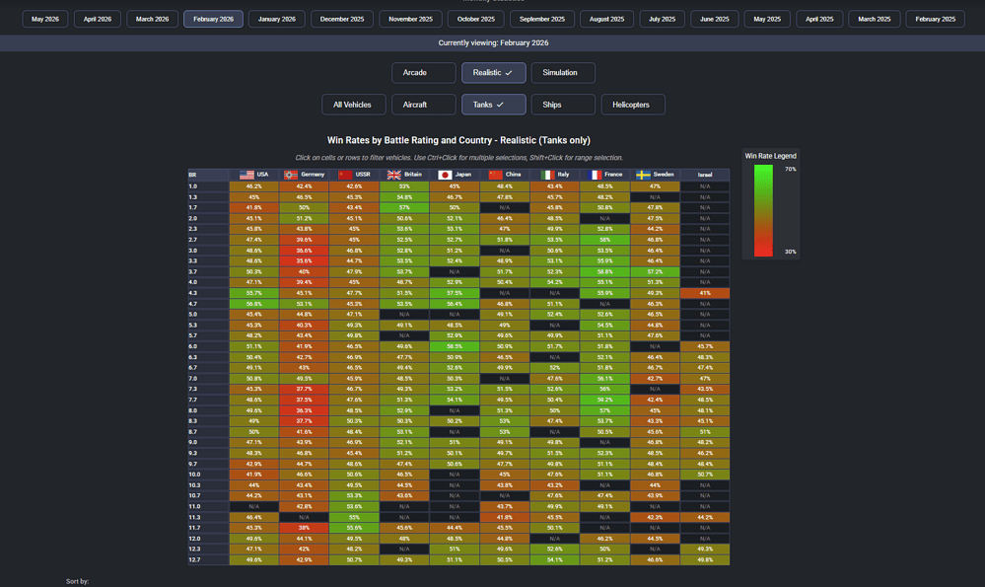The width and height of the screenshot is (985, 587).
Task: View the October 2025 statistics tab
Action: pyautogui.click(x=475, y=19)
